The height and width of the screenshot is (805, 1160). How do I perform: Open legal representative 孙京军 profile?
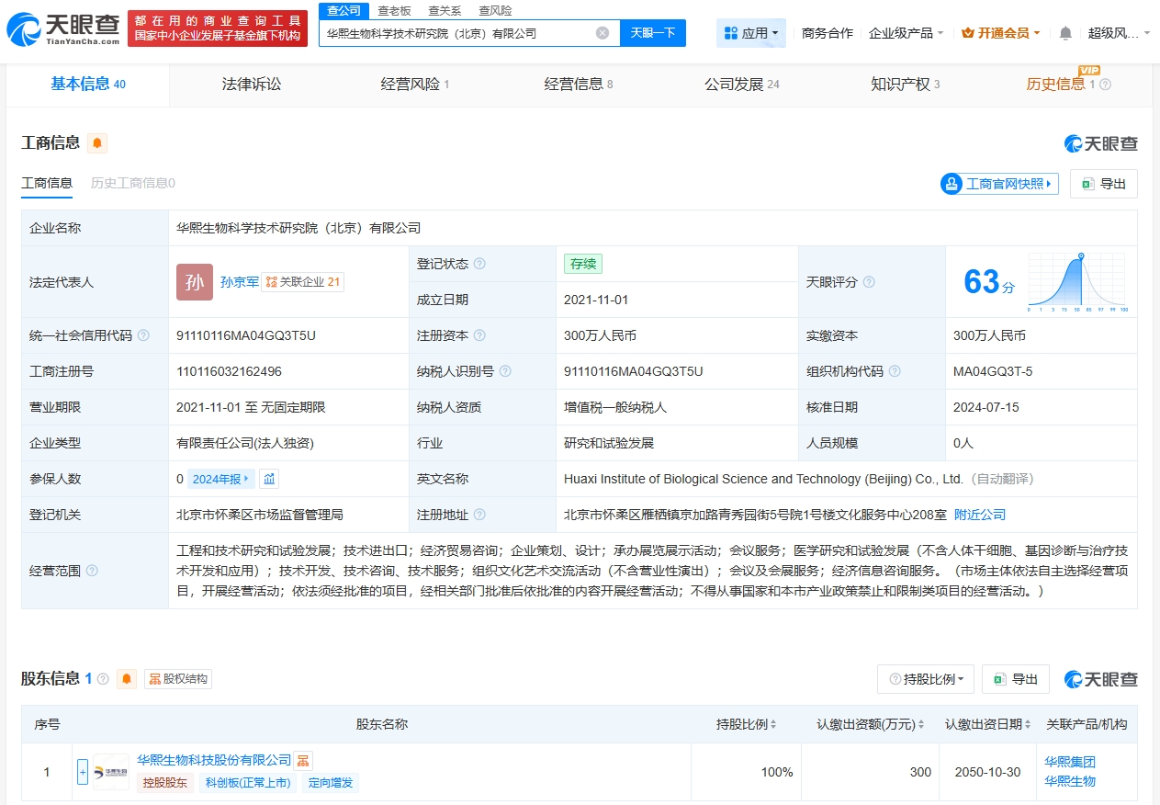pos(241,282)
